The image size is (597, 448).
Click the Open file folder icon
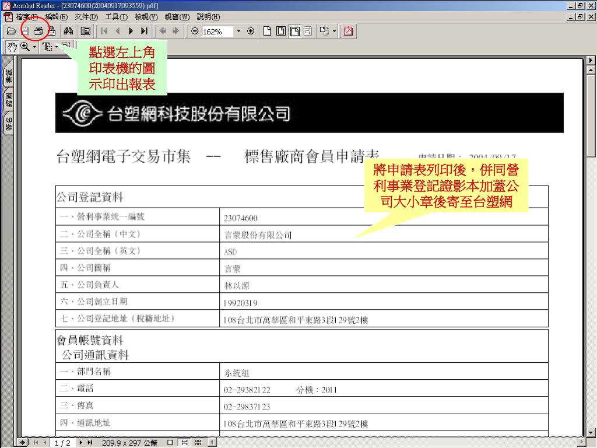[x=12, y=32]
